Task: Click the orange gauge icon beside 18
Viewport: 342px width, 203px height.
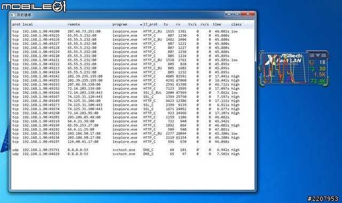Action: [312, 63]
